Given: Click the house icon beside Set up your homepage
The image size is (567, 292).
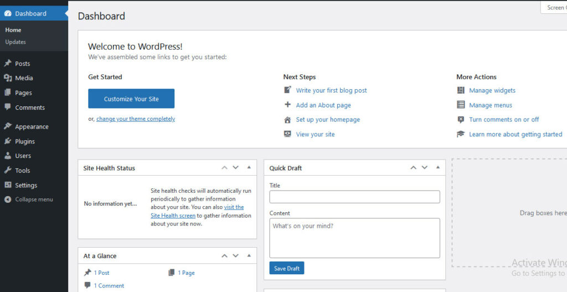Looking at the screenshot, I should point(287,120).
